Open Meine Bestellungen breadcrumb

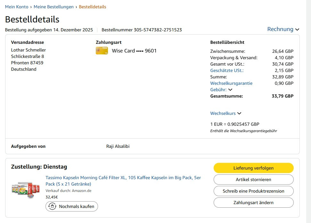53,7
